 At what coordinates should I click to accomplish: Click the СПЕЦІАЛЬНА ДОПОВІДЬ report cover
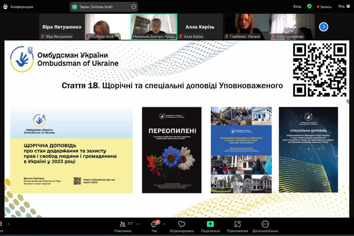(x=308, y=150)
